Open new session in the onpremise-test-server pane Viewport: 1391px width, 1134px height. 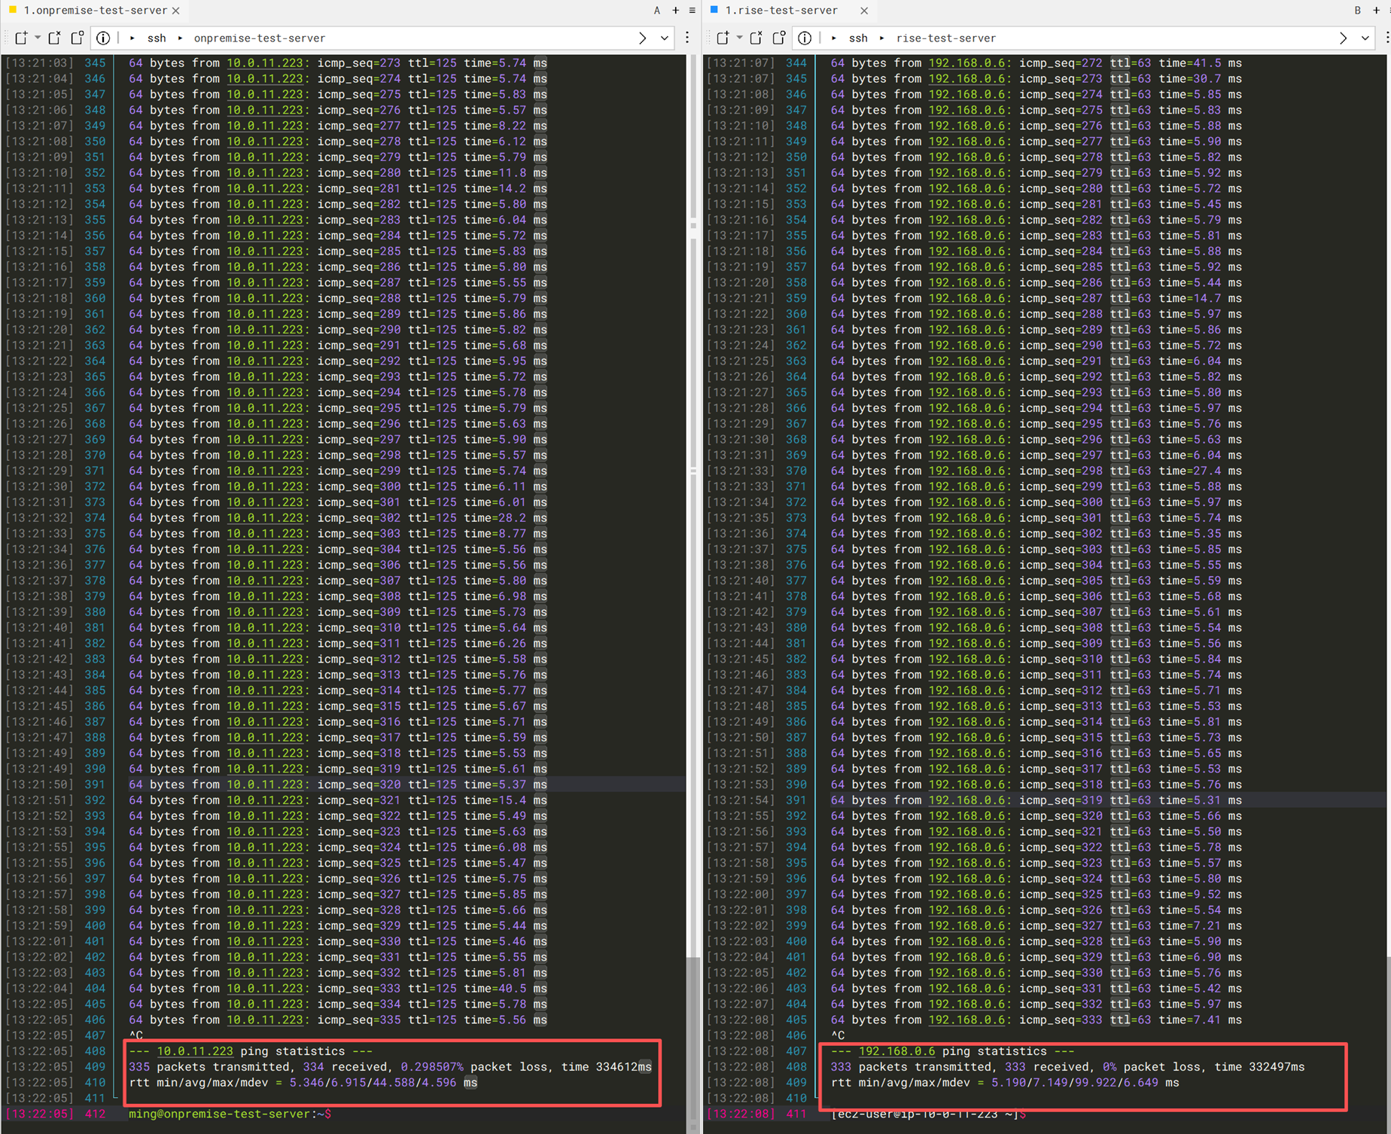click(x=20, y=38)
